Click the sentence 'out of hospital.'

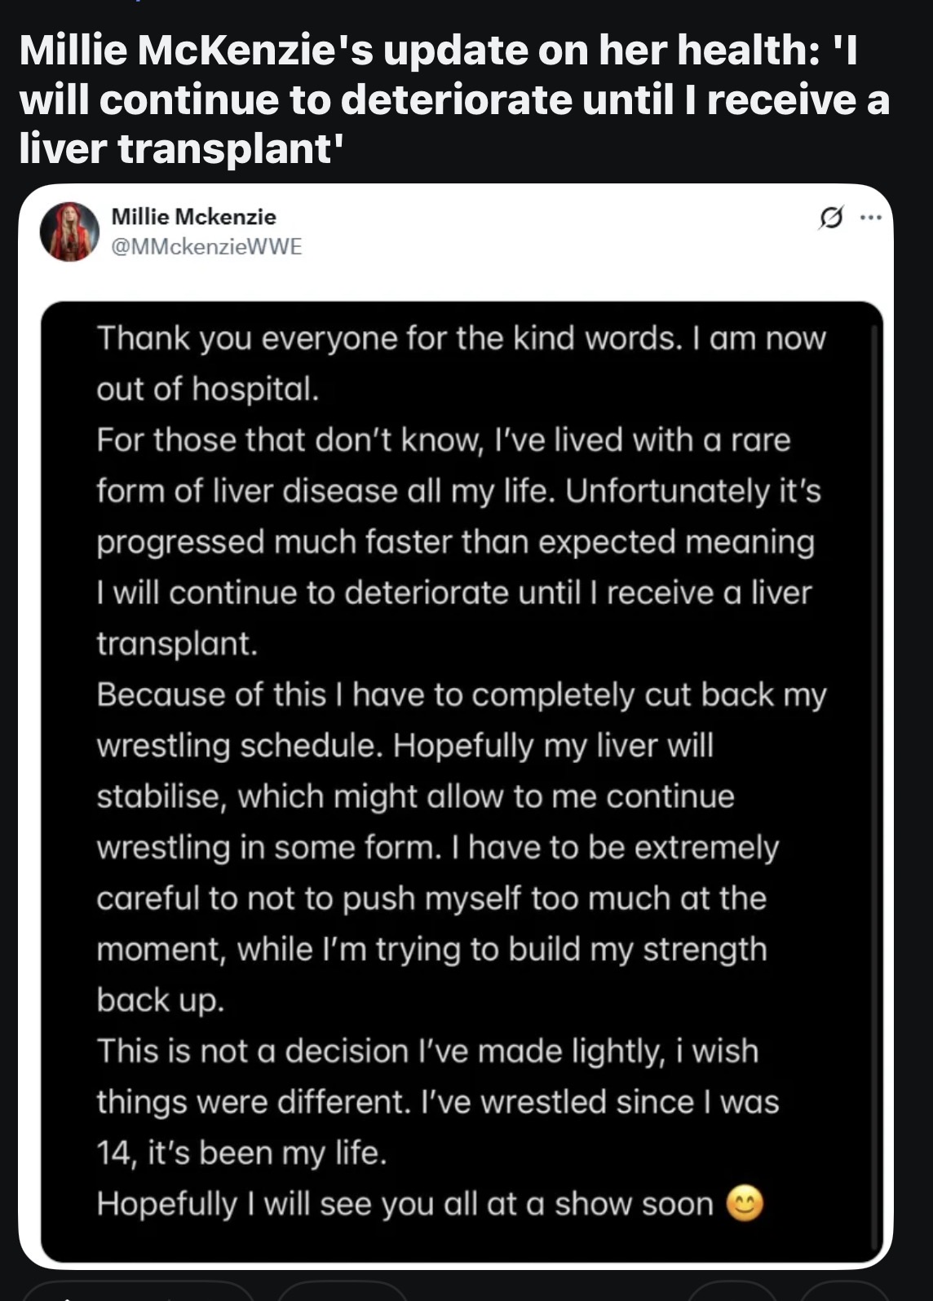click(x=208, y=389)
